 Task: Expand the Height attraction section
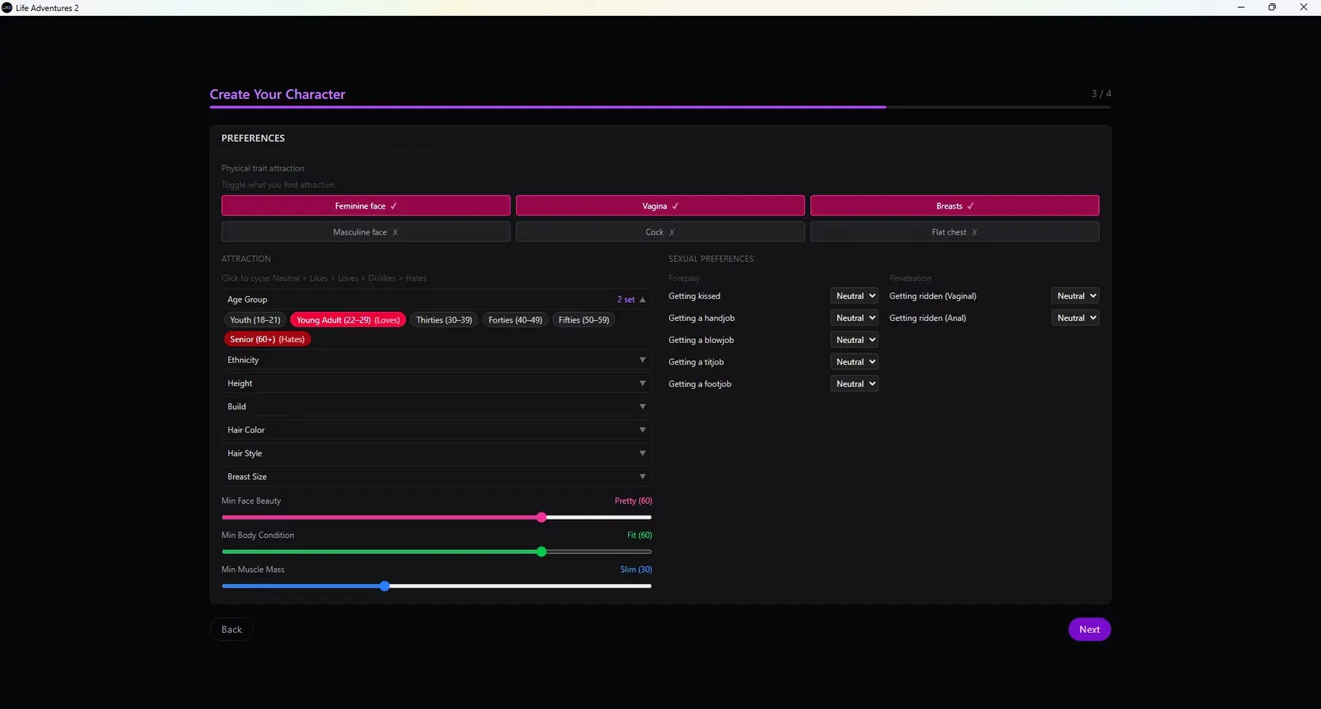436,383
